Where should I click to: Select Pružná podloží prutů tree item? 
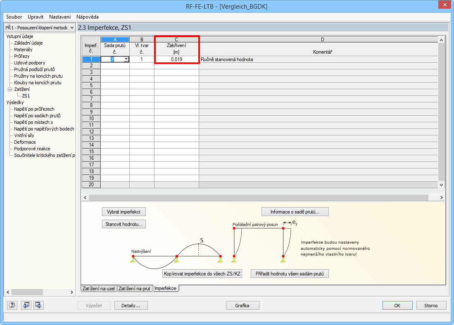(34, 69)
